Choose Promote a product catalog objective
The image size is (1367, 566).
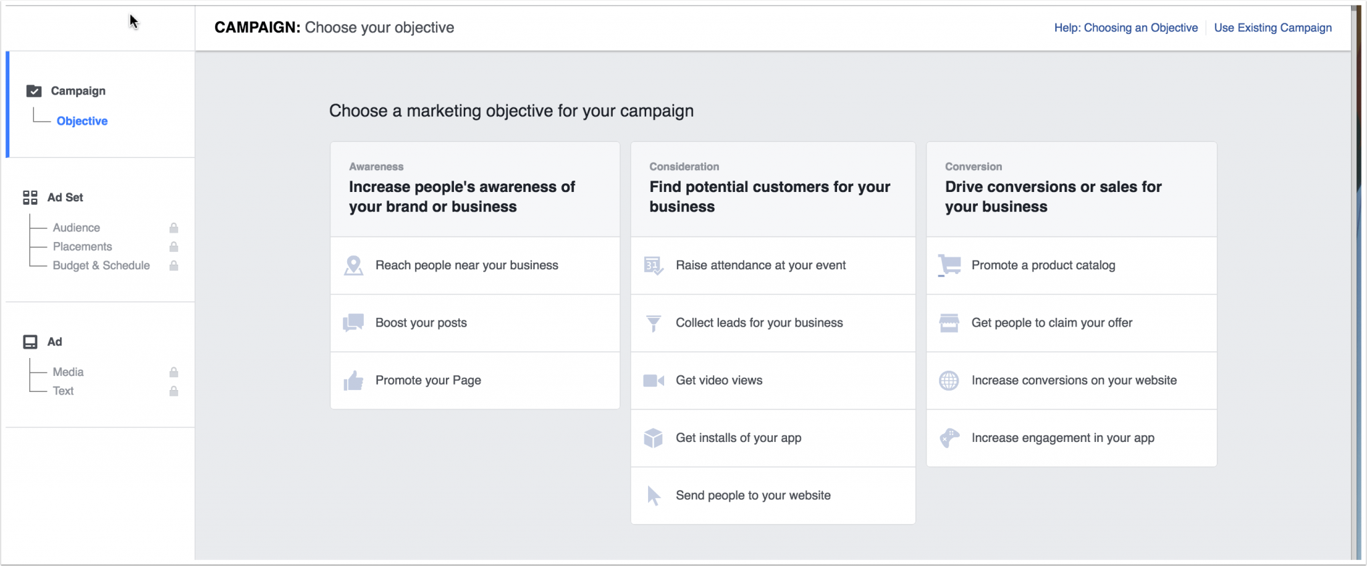[x=1071, y=265]
